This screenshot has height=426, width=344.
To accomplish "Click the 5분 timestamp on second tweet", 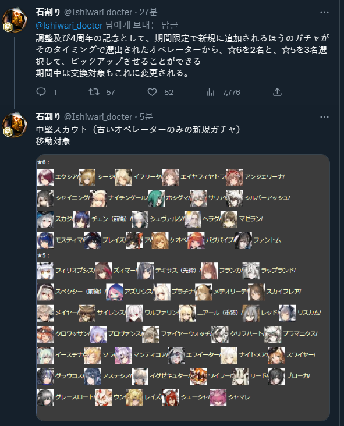I will coord(146,117).
